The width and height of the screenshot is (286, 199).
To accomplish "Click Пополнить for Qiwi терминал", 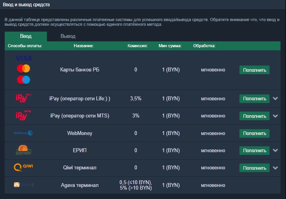I will pyautogui.click(x=254, y=168).
